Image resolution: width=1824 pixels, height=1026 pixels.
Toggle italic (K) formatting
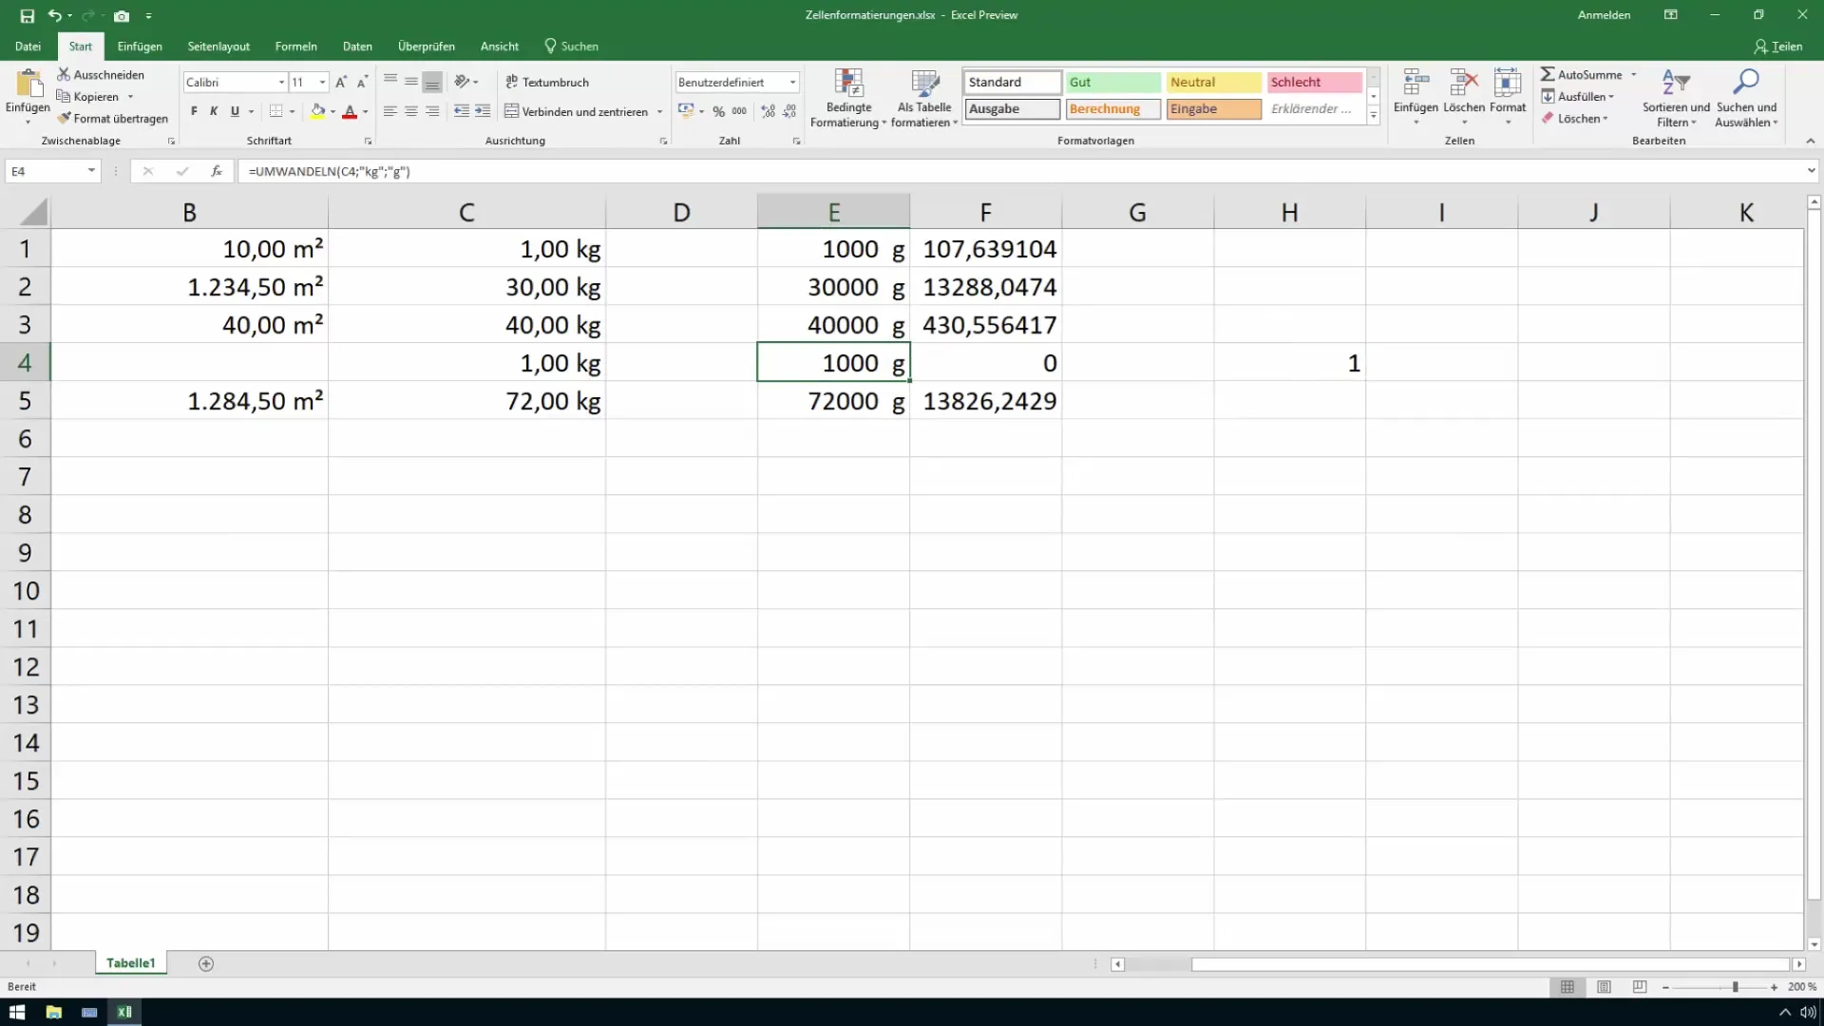[x=214, y=111]
